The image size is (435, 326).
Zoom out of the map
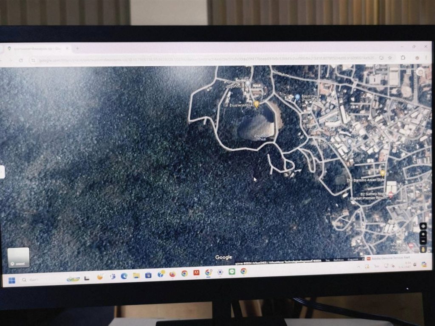pyautogui.click(x=423, y=241)
